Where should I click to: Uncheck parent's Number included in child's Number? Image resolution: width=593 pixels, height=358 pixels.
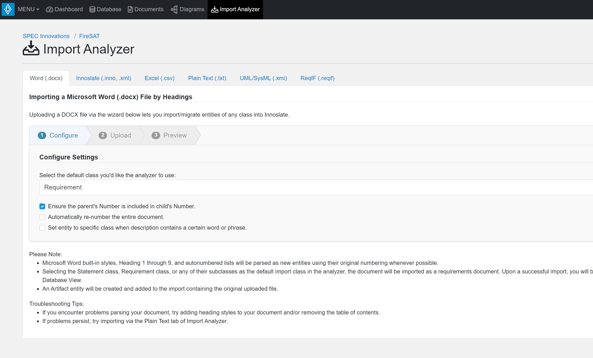click(x=42, y=206)
